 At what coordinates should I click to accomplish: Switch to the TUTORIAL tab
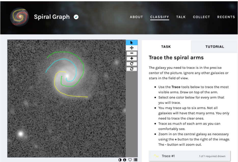(x=215, y=46)
